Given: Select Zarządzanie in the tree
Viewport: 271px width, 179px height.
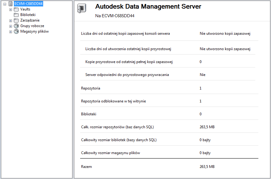Looking at the screenshot, I should (x=30, y=20).
